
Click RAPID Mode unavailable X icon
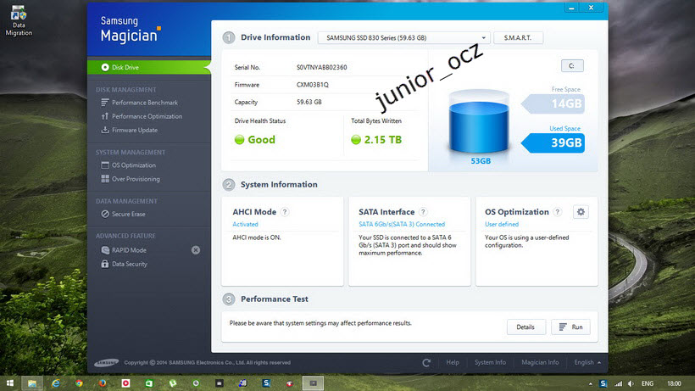pos(196,250)
